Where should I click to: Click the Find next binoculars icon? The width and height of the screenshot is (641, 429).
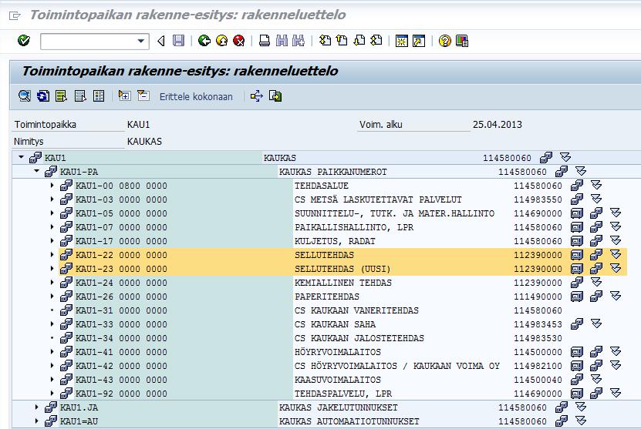coord(299,40)
